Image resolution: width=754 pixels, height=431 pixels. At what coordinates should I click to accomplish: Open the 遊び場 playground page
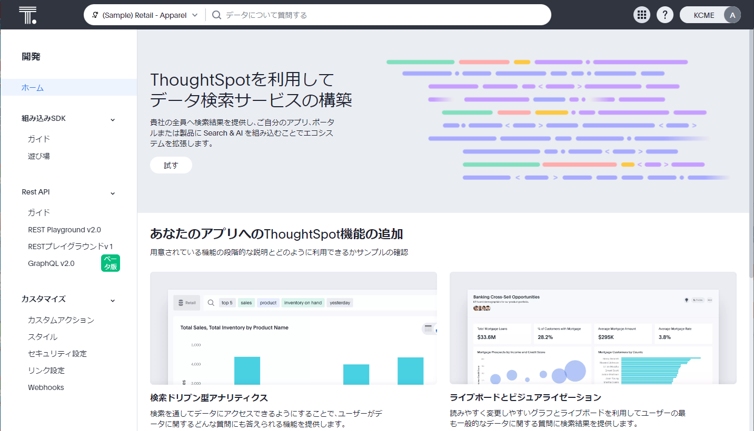(39, 156)
